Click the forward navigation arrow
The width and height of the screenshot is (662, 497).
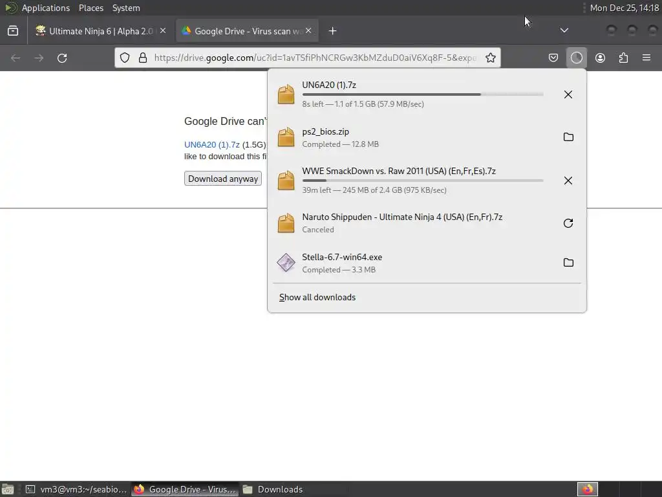click(x=39, y=58)
